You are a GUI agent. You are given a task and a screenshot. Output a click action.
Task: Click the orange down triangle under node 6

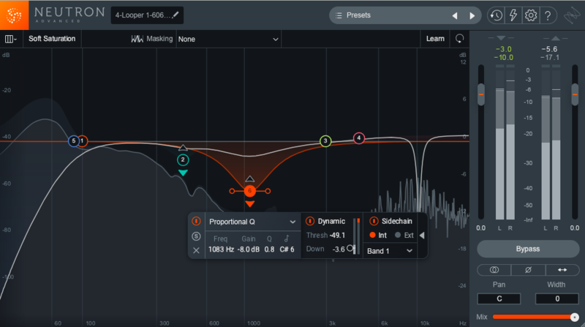(249, 204)
